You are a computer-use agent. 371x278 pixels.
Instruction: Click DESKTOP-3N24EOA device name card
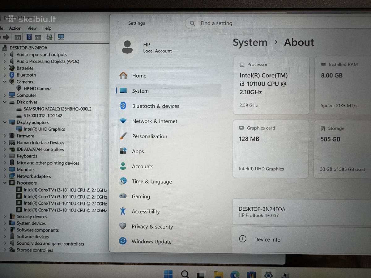(x=301, y=212)
